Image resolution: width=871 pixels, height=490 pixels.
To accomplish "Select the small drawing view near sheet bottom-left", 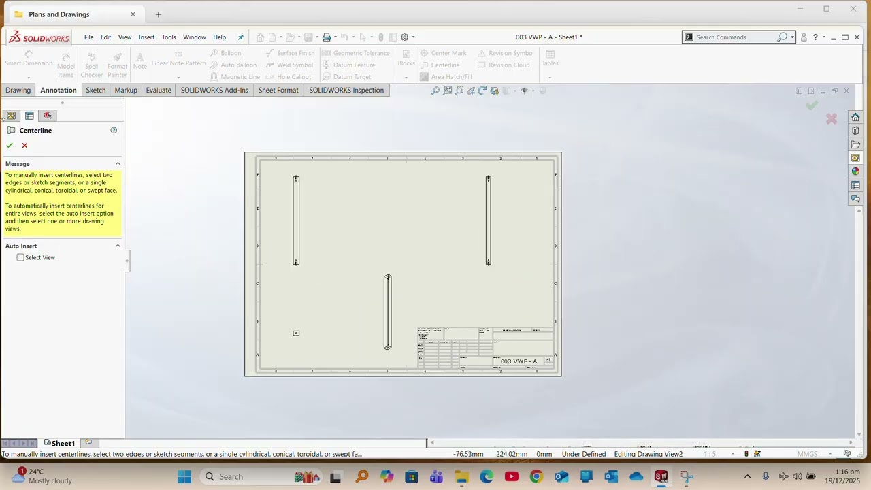I will coord(296,333).
